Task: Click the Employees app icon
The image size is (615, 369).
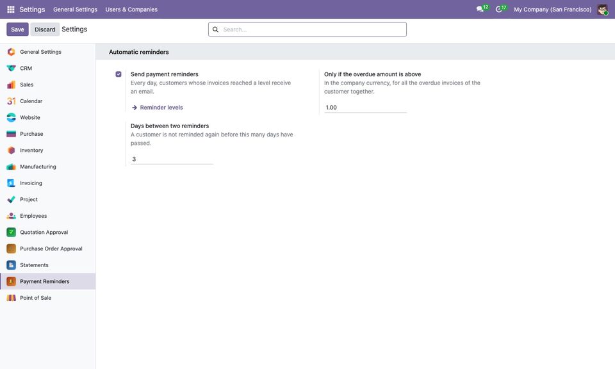Action: tap(12, 216)
